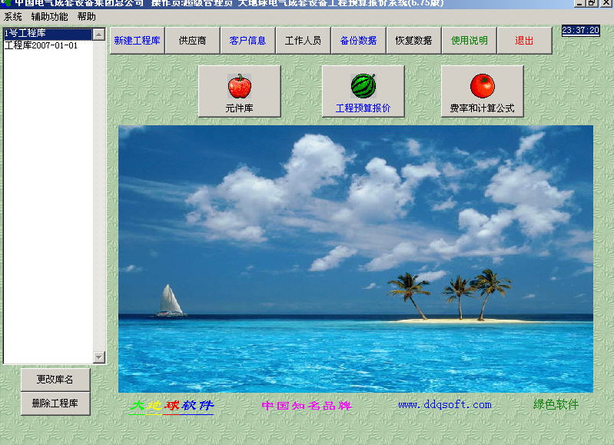Screen dimensions: 614x445
Task: Open the 辅助功能 menu
Action: point(49,17)
